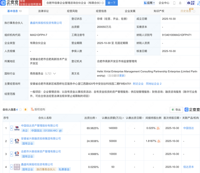Expand the 商务服务业 (L72) industry dropdown arrow
The width and height of the screenshot is (200, 173).
55,73
